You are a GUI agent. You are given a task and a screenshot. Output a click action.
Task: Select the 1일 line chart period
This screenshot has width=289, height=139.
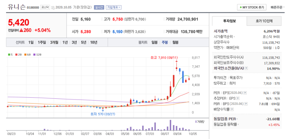[31, 42]
